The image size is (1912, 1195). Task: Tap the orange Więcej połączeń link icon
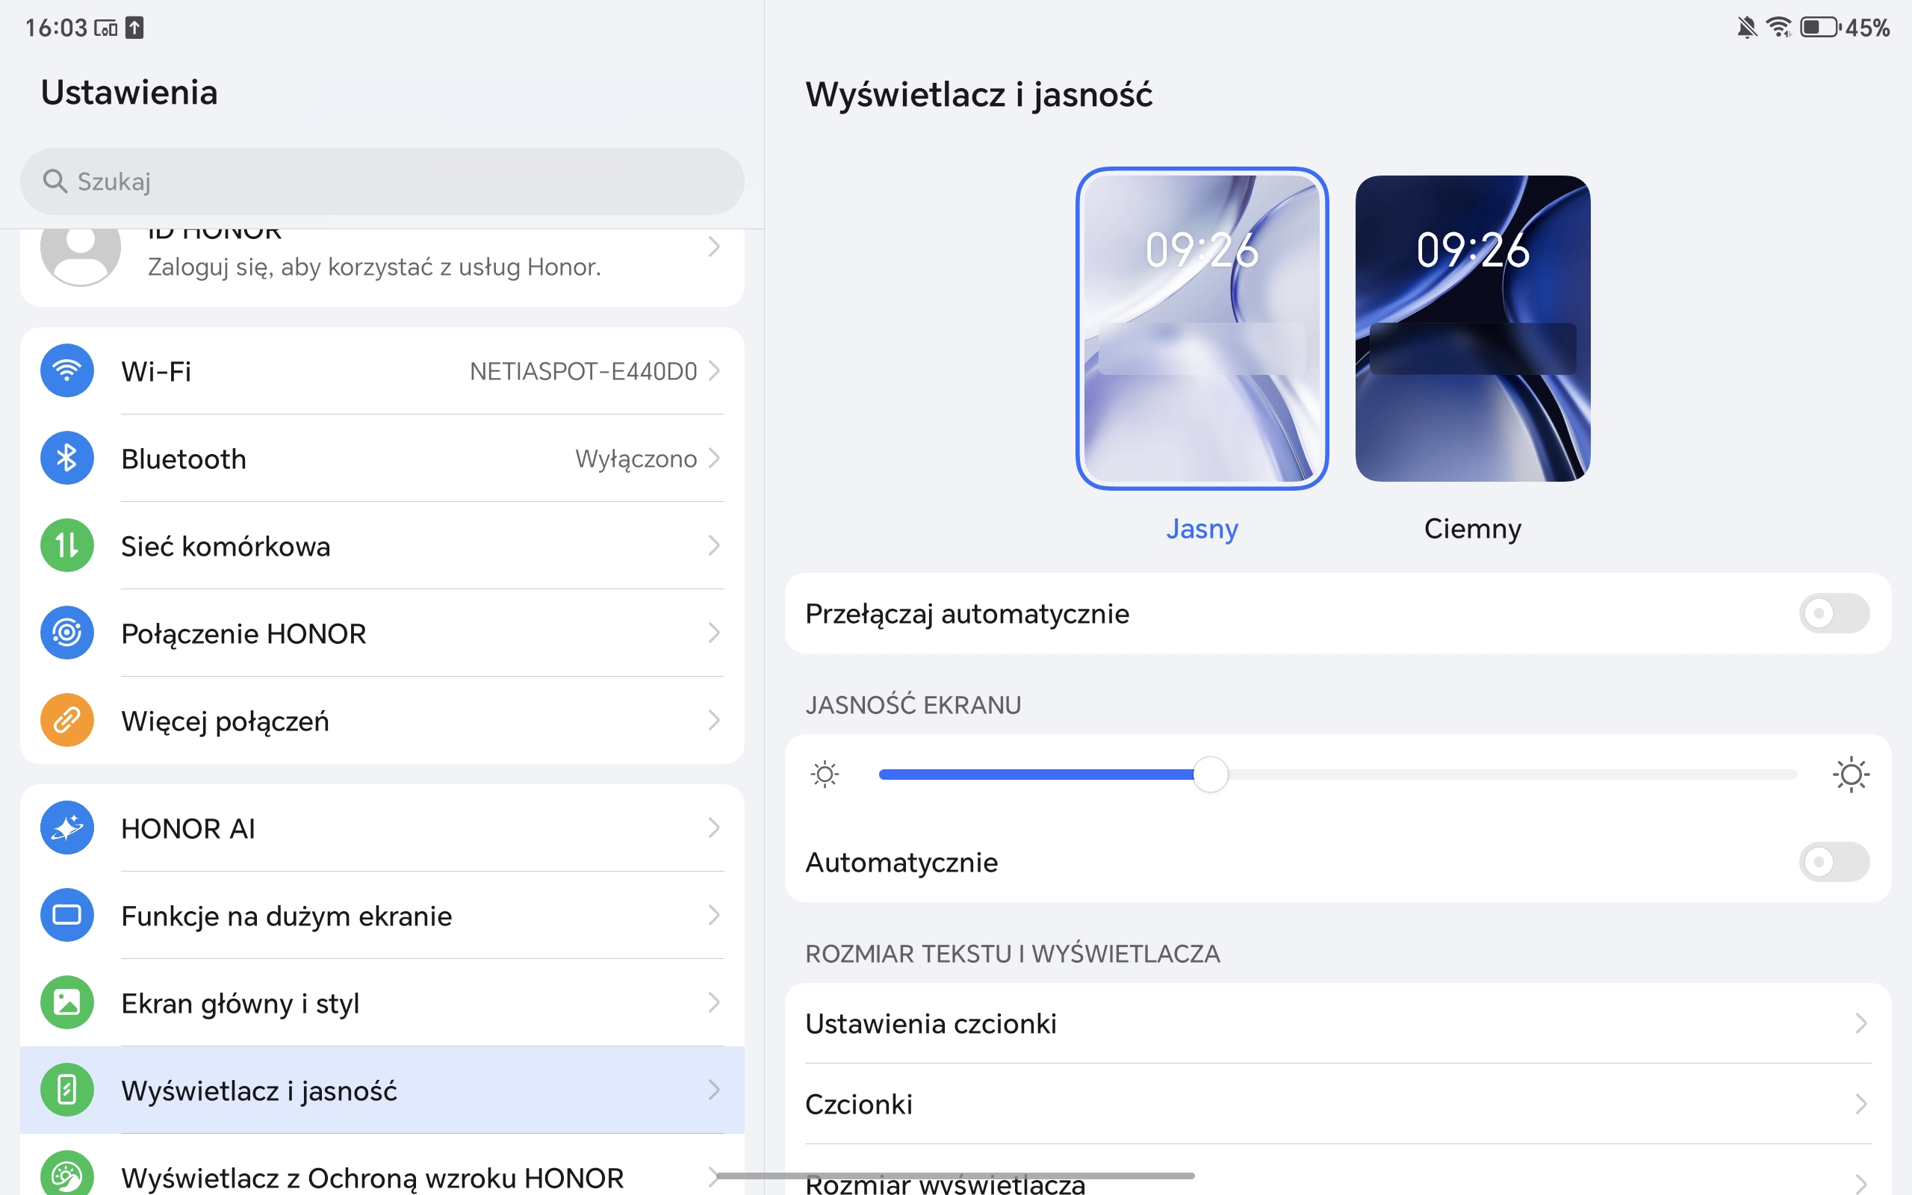[67, 720]
